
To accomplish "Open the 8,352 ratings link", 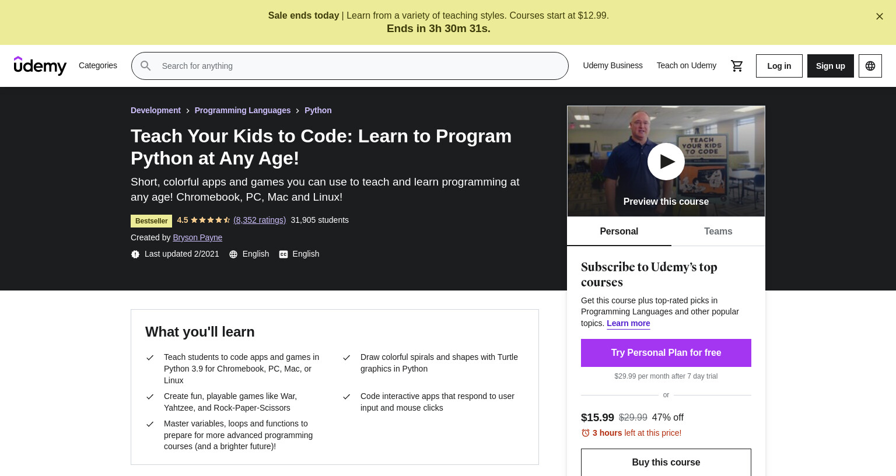I will [x=260, y=220].
